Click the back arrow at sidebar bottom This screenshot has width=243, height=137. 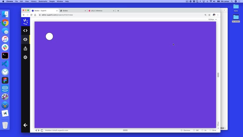click(x=25, y=125)
